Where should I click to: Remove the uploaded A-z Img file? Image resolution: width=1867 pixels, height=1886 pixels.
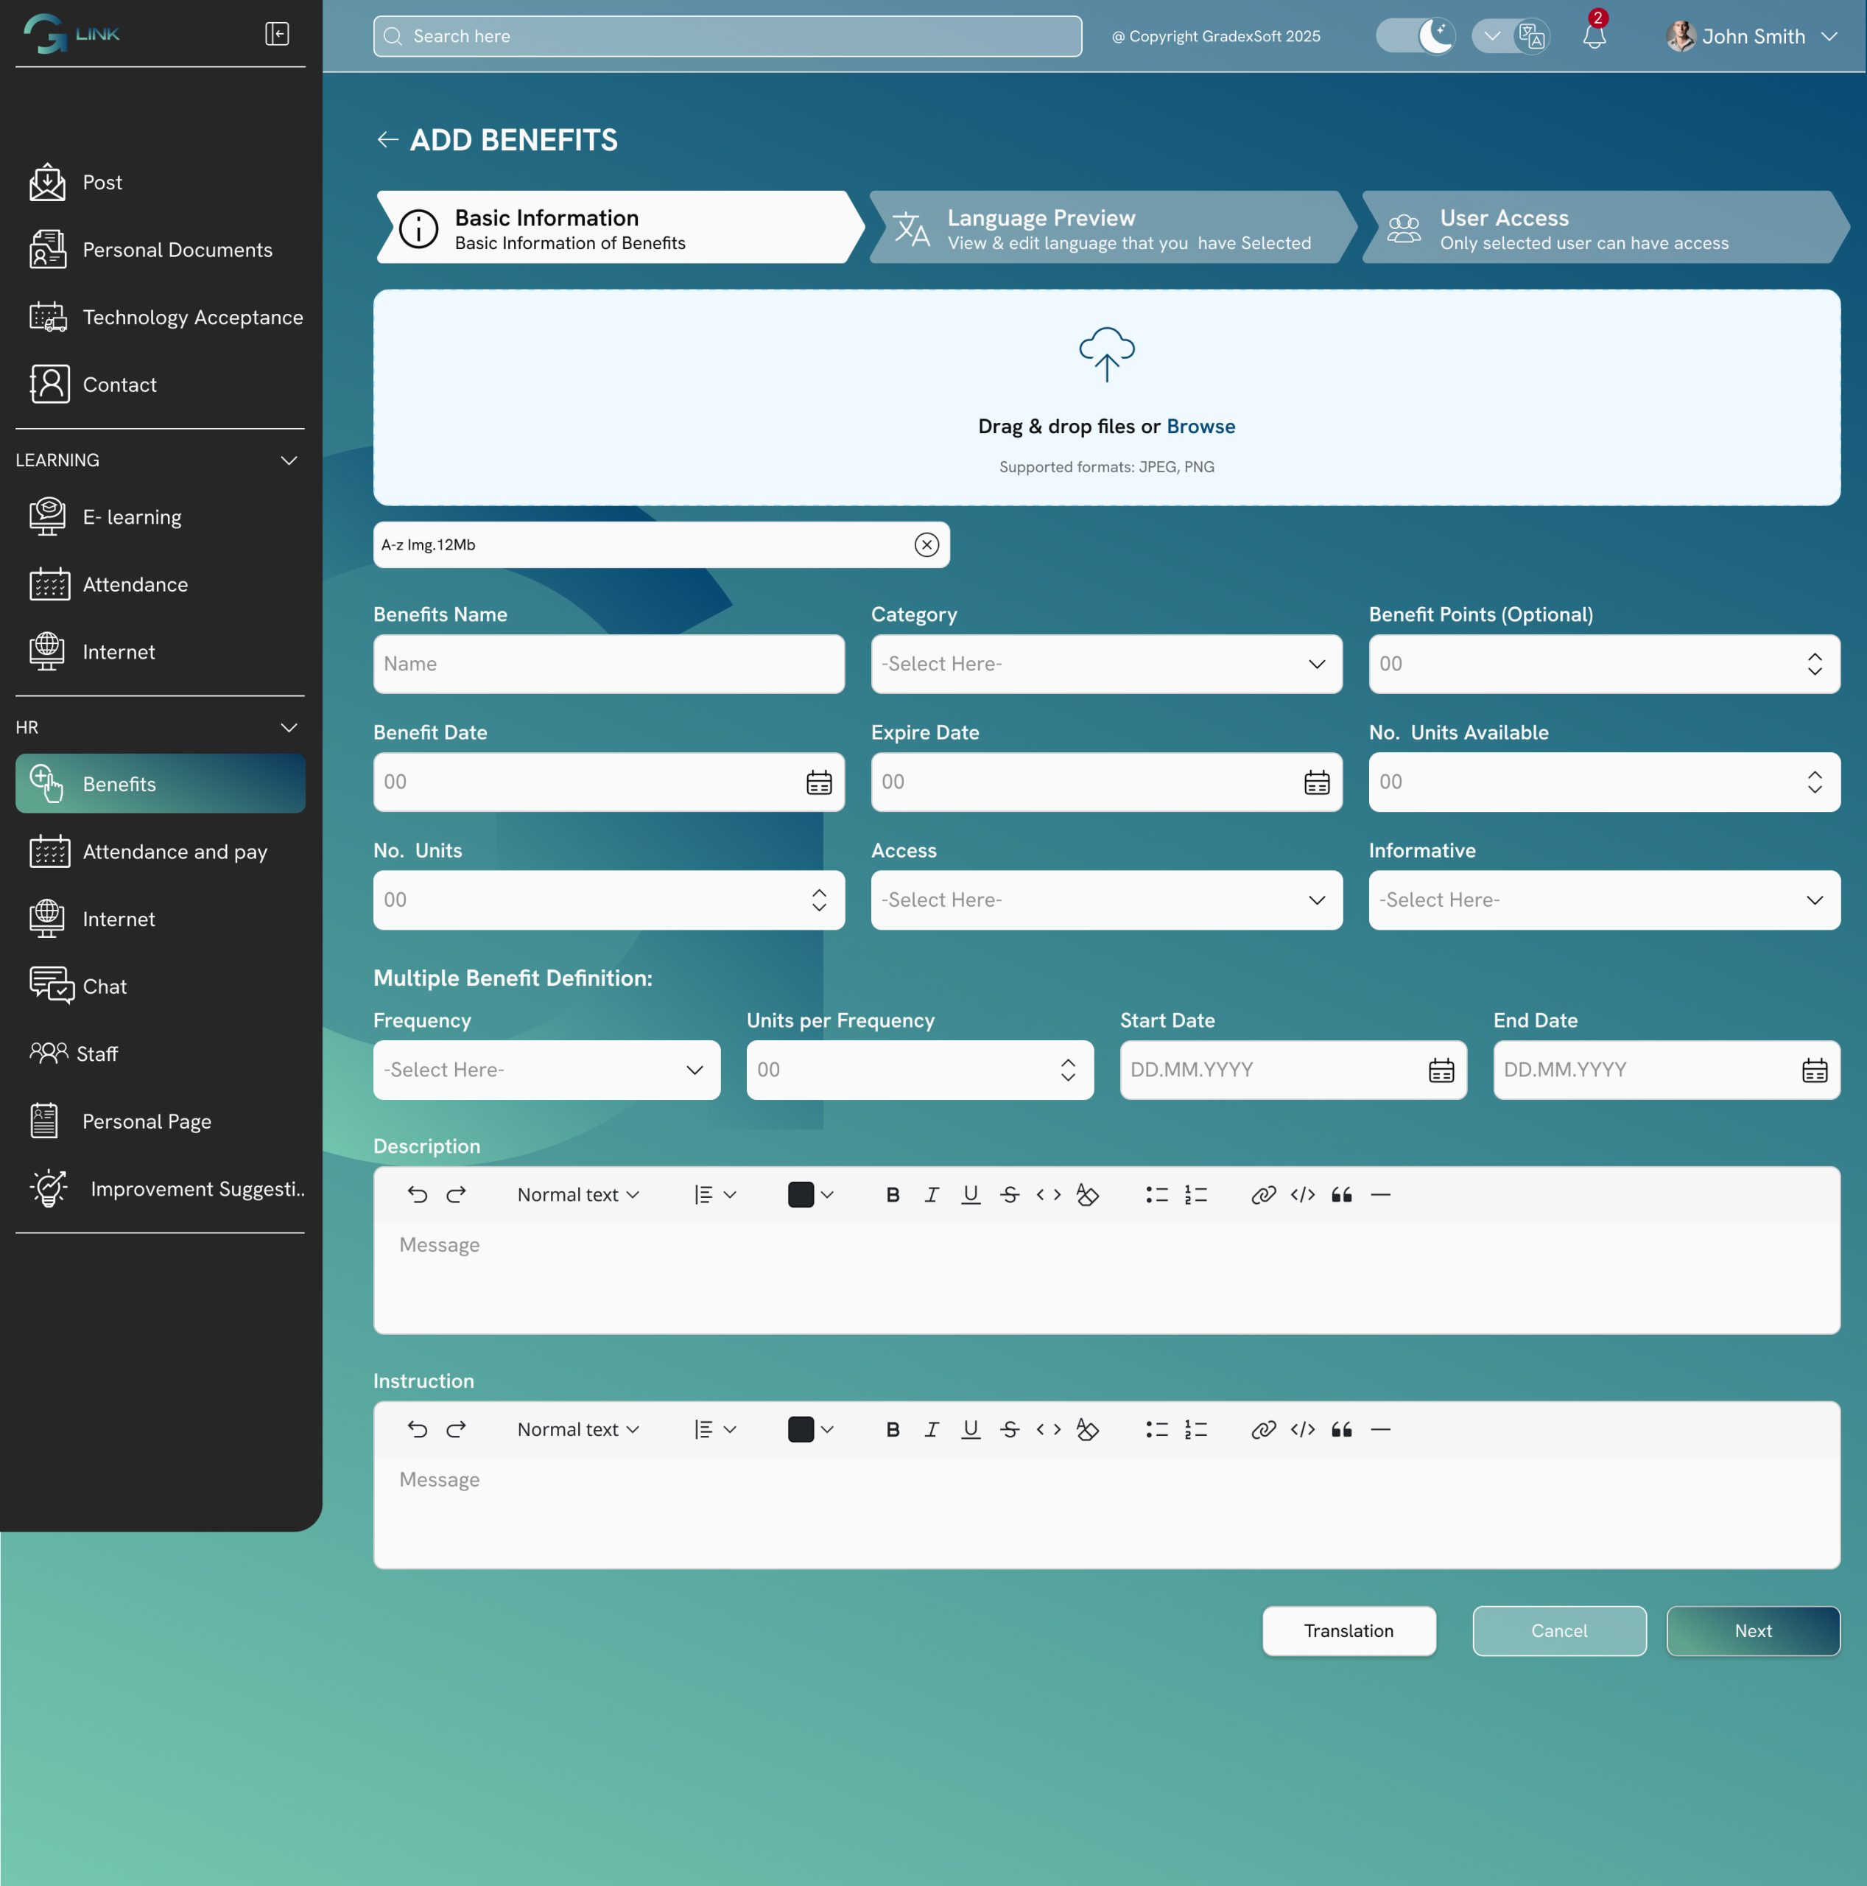pyautogui.click(x=927, y=544)
